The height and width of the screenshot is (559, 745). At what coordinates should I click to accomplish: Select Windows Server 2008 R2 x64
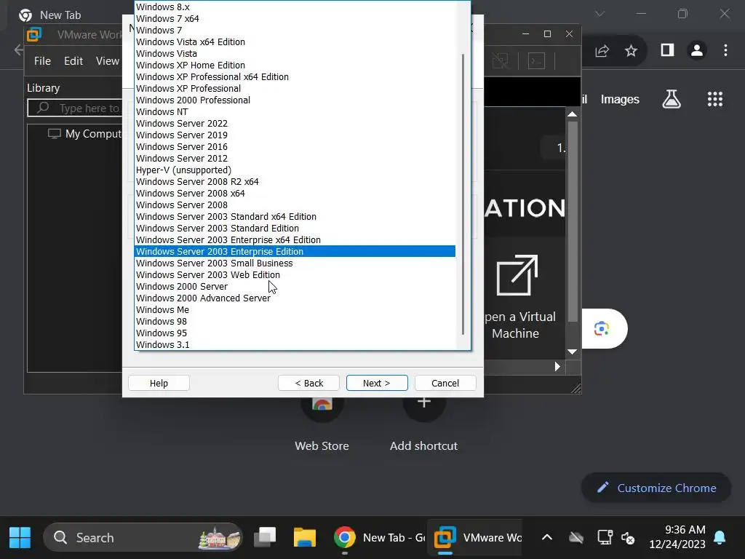coord(295,181)
